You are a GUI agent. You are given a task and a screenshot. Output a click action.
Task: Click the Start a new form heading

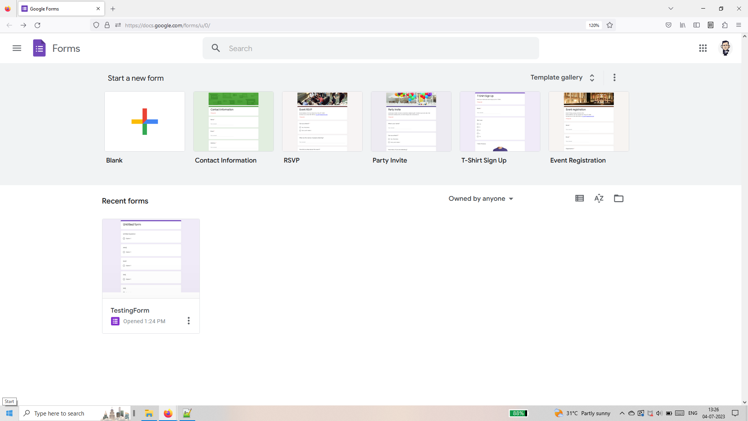[x=136, y=78]
